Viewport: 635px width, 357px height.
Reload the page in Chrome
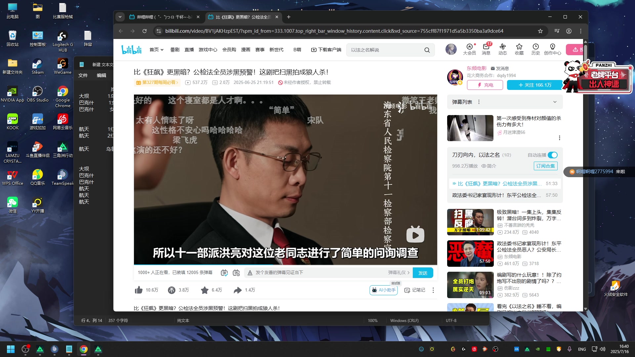tap(145, 31)
